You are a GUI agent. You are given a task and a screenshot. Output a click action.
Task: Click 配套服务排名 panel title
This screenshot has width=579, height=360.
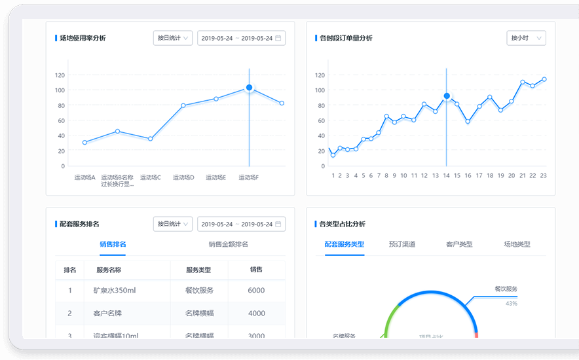coord(79,224)
